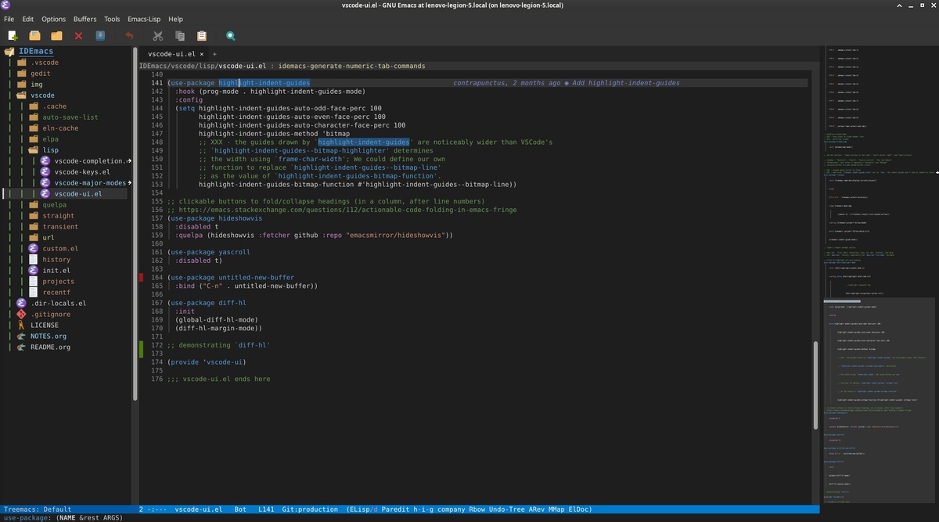Image resolution: width=939 pixels, height=522 pixels.
Task: Copy the region with the copy icon
Action: [179, 35]
